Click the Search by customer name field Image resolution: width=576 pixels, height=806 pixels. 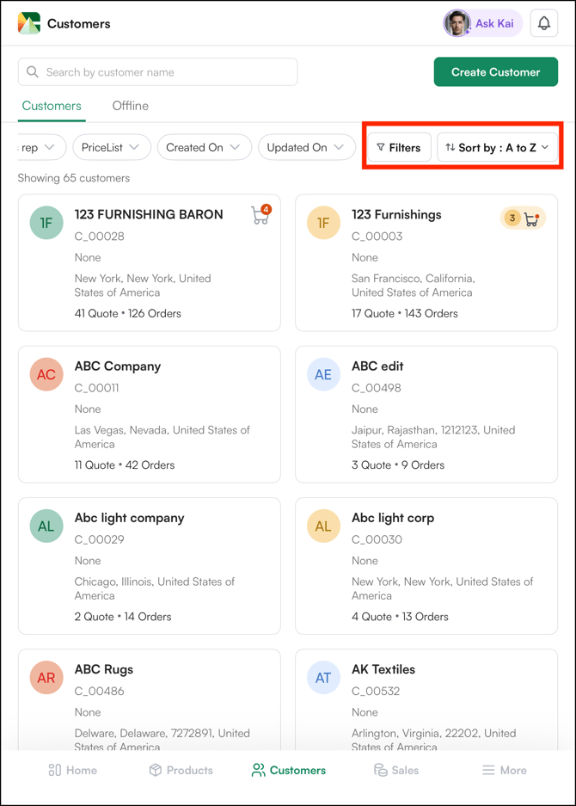pos(158,72)
